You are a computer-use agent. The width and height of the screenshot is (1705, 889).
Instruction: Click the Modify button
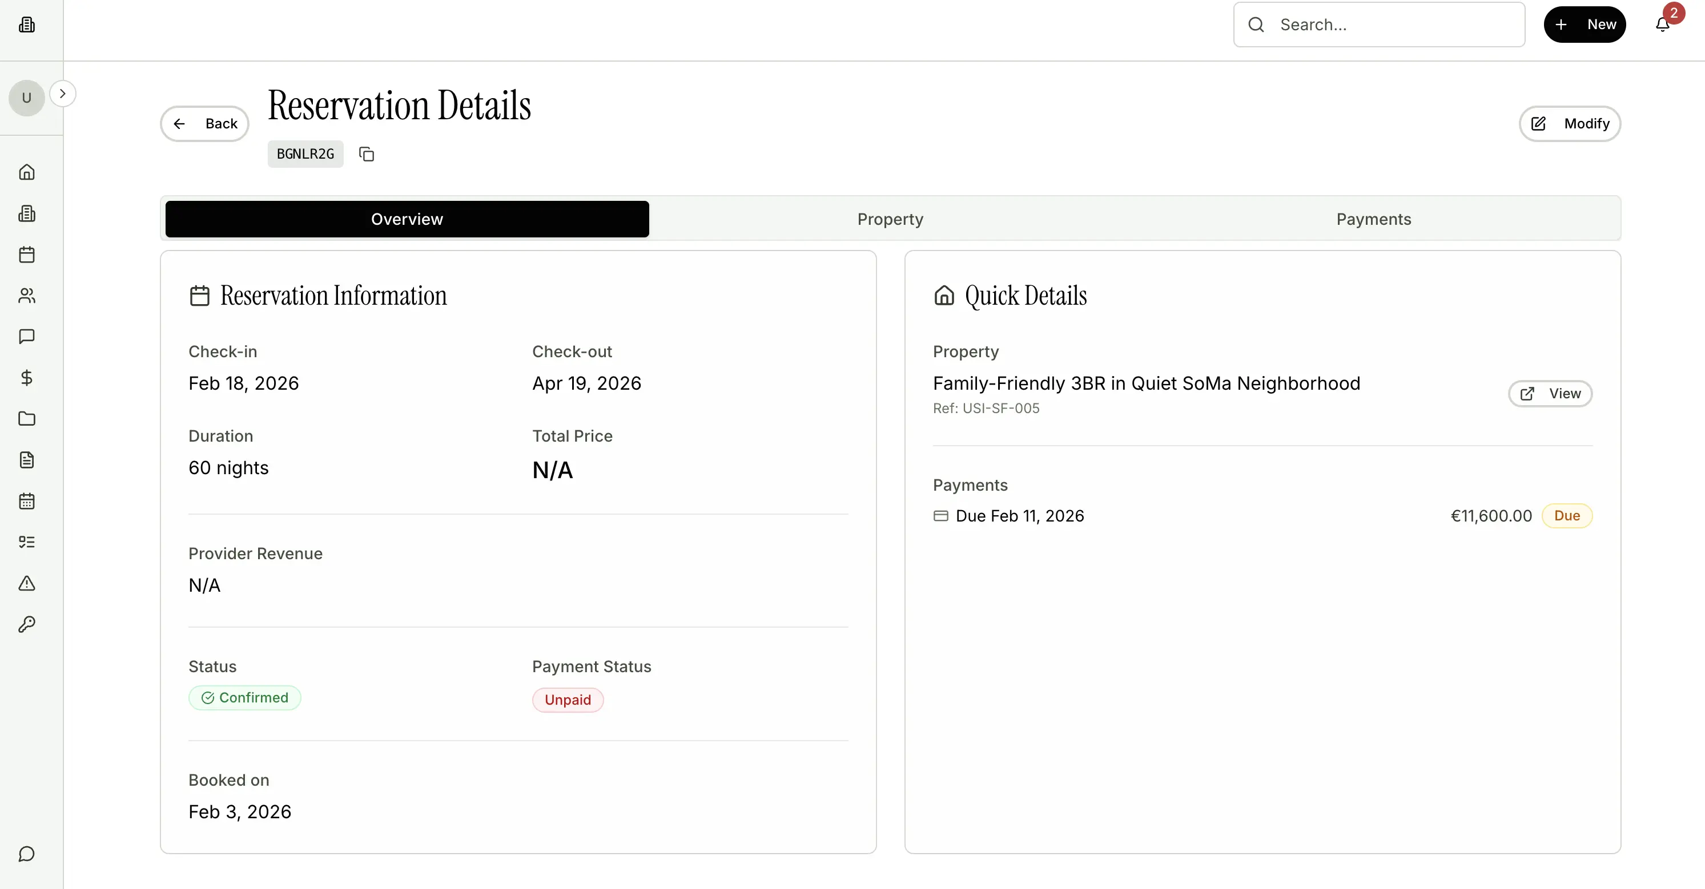(x=1569, y=124)
